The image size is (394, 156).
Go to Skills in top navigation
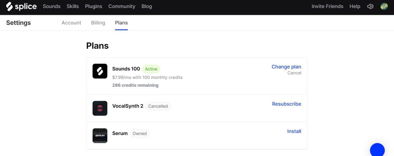[x=73, y=6]
